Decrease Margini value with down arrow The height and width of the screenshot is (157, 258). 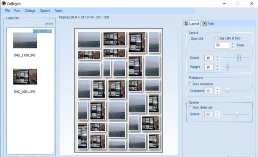217,69
